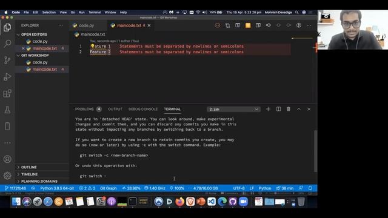Open the Search view in activity bar
The width and height of the screenshot is (388, 218).
coord(7,44)
